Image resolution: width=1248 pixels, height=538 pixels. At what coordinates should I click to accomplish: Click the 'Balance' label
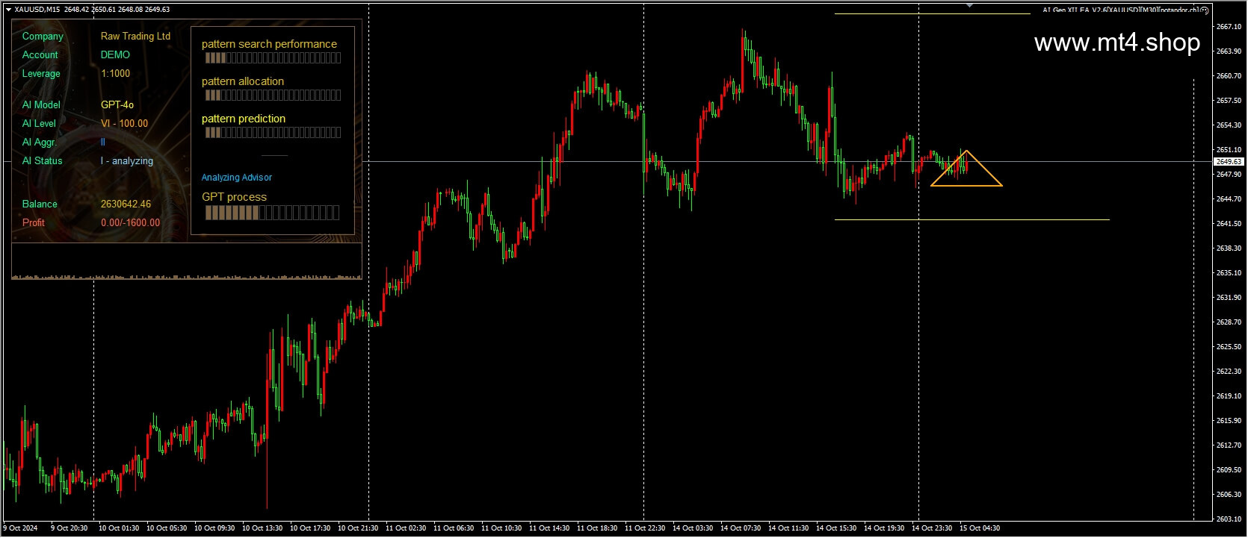point(40,204)
